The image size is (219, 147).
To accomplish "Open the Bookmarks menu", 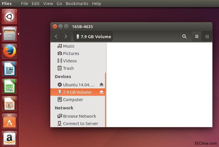I will point(77,4).
